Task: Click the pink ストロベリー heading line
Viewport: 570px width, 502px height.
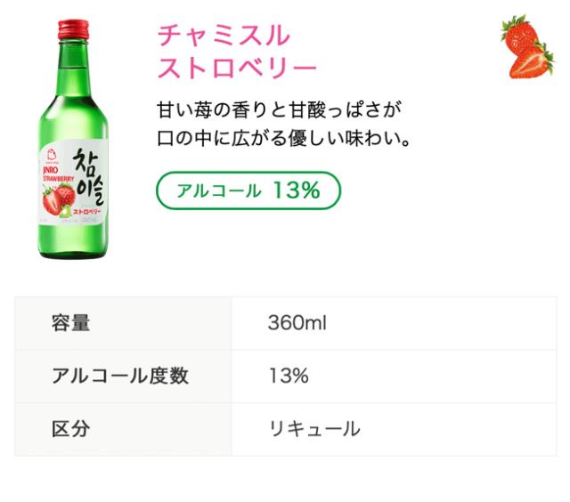Action: 237,69
